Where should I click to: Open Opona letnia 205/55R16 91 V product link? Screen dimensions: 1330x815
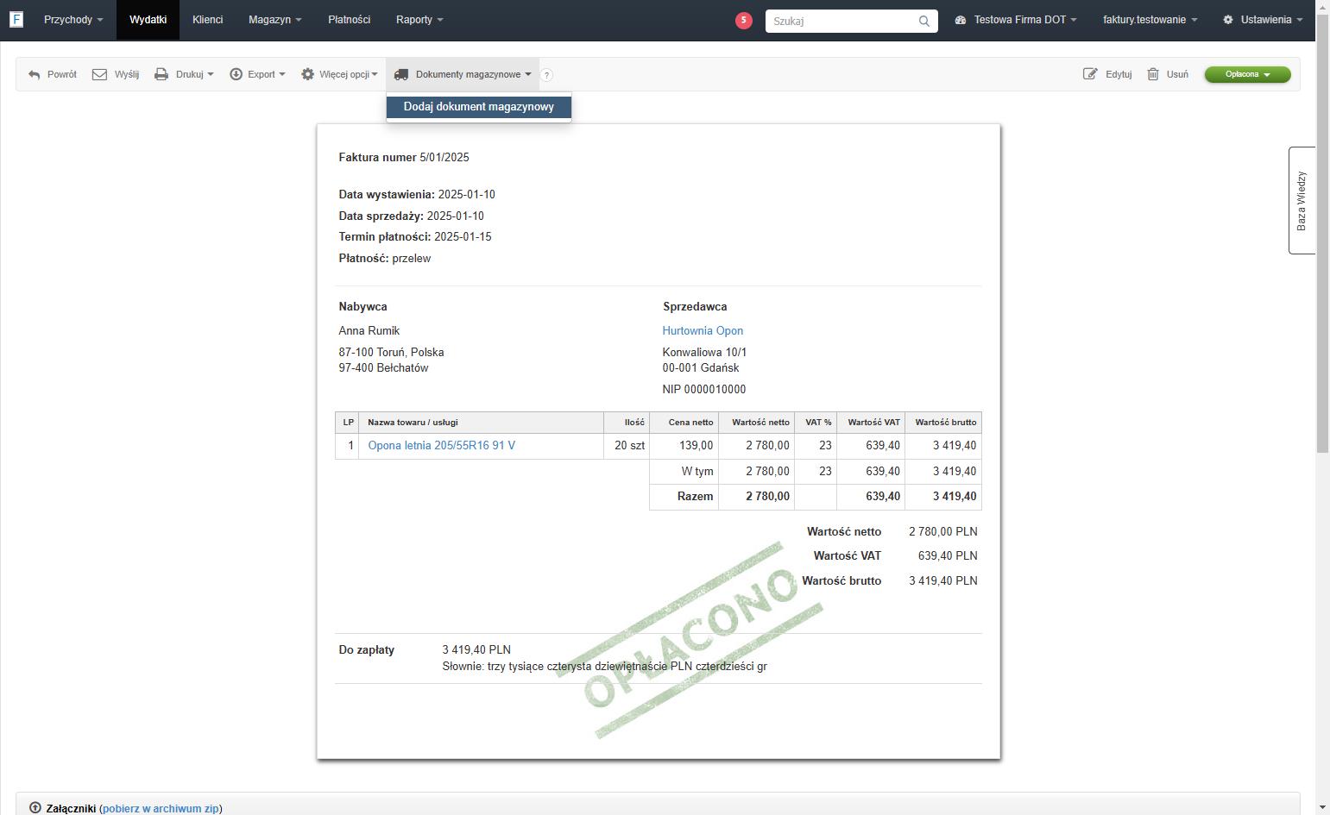442,446
